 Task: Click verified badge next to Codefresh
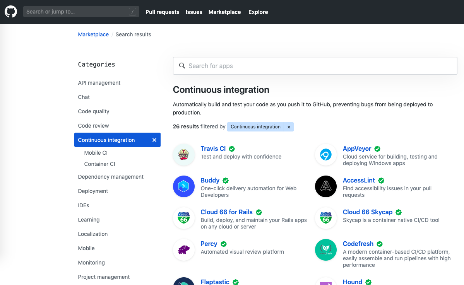(x=380, y=244)
